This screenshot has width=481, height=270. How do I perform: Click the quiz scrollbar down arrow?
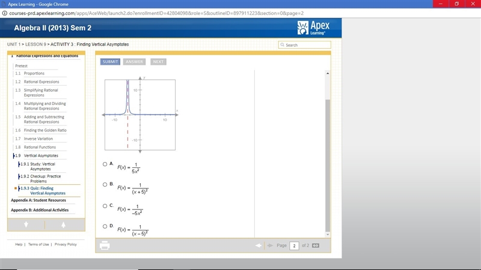(328, 234)
